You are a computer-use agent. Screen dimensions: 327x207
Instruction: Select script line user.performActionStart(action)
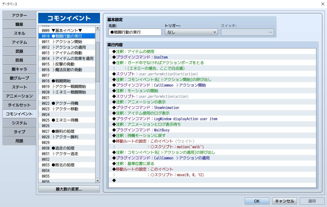(212, 74)
